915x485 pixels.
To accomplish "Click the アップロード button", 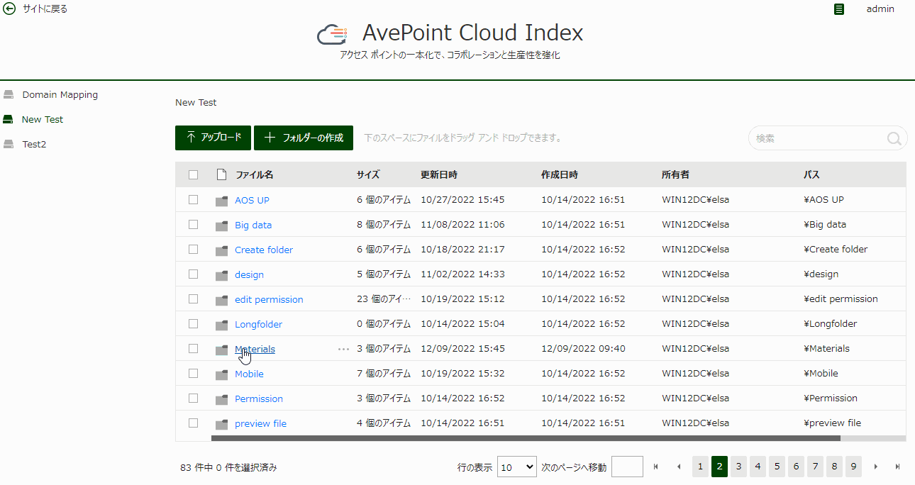I will coord(213,138).
